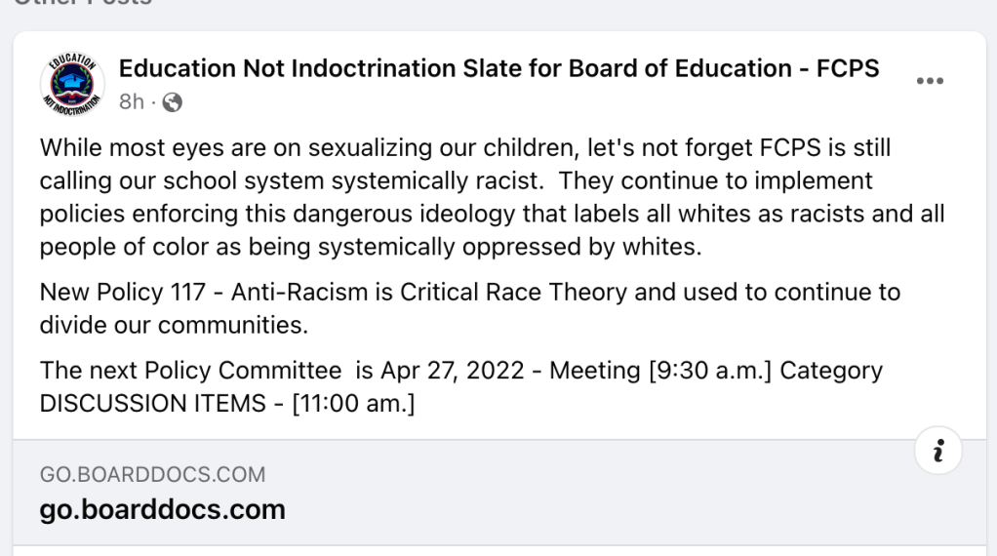Click the GO.BOARDDOCS.COM domain label
997x556 pixels.
[152, 475]
